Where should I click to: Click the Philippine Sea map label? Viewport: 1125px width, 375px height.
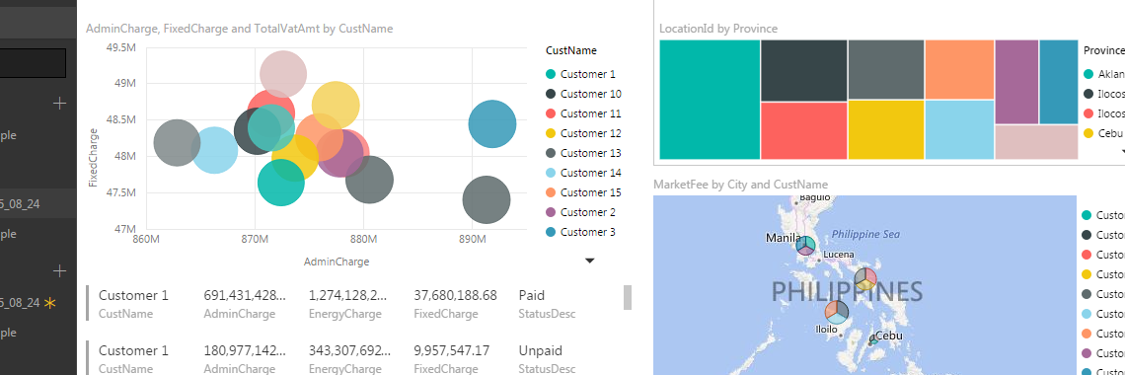pos(865,234)
